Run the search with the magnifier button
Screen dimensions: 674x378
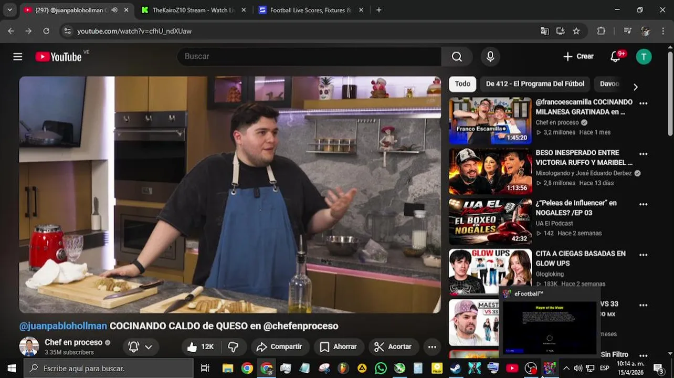pos(457,57)
